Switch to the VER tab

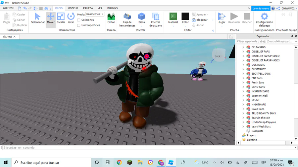click(100, 8)
